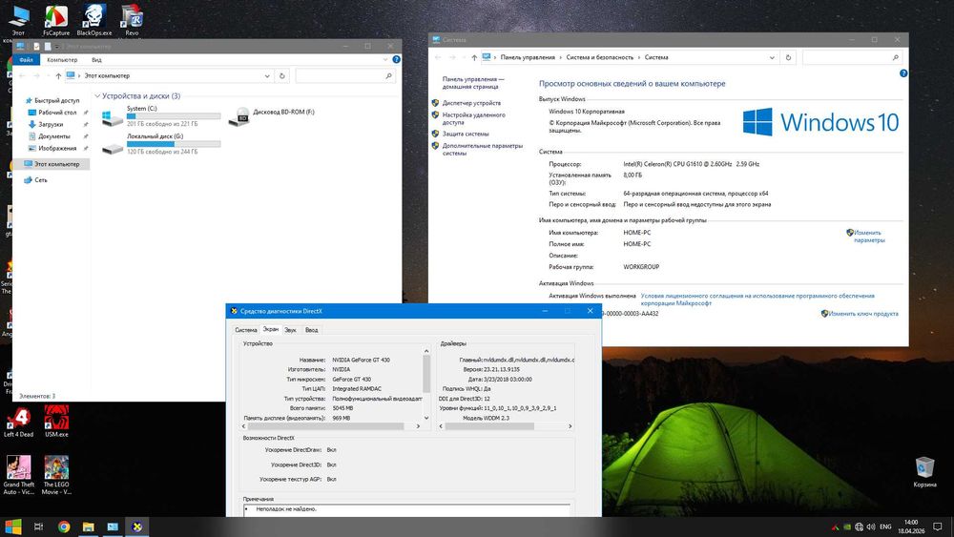
Task: Open notification center icon
Action: click(x=938, y=527)
